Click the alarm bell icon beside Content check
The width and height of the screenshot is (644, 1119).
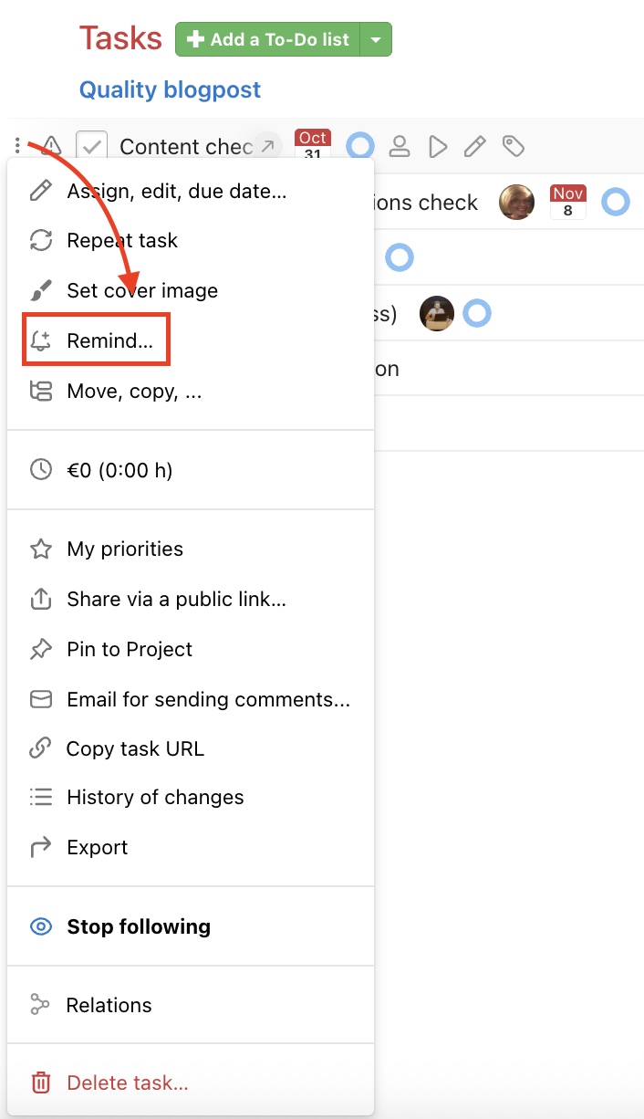point(51,145)
